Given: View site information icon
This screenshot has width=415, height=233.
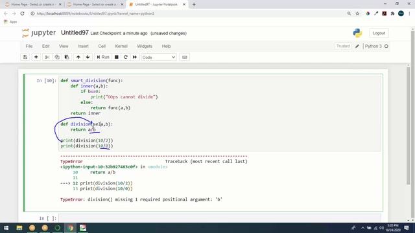Looking at the screenshot, I should [32, 14].
